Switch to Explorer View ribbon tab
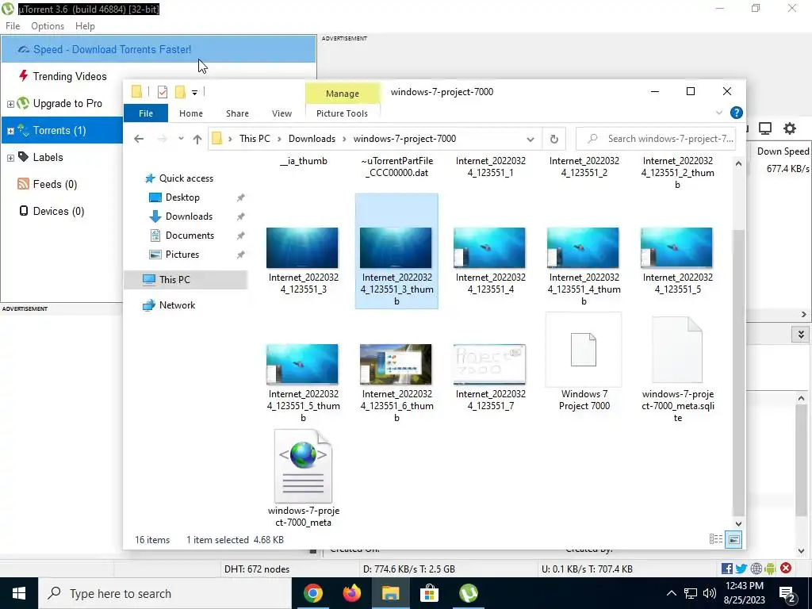The height and width of the screenshot is (609, 812). pos(282,113)
